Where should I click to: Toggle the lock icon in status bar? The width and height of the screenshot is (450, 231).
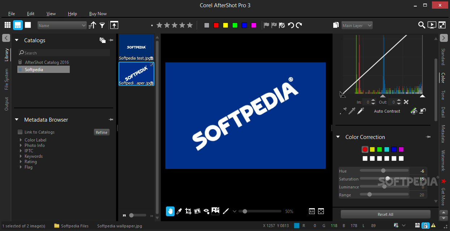point(426,226)
